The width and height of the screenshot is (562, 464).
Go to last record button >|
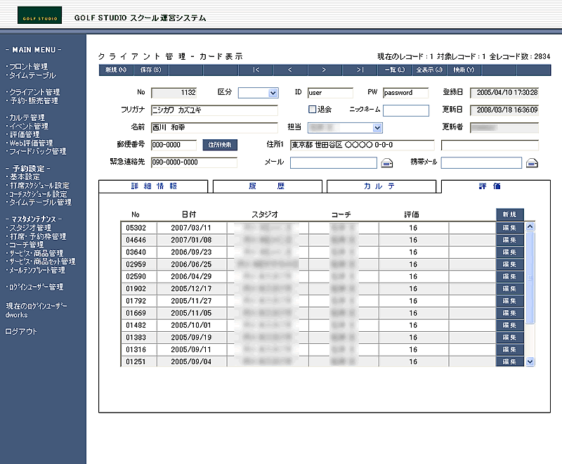pos(360,70)
